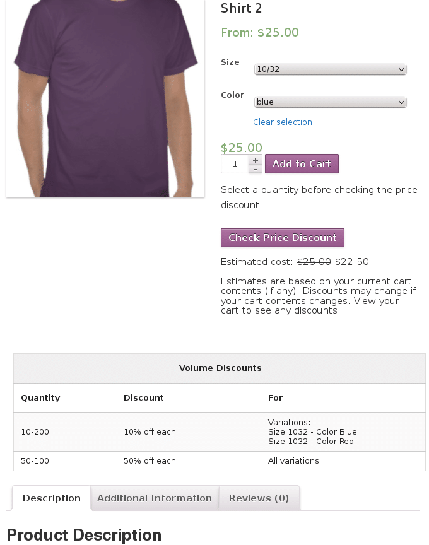Click the discounted $22.50 estimated price
Viewport: 429px width, 545px height.
point(351,262)
